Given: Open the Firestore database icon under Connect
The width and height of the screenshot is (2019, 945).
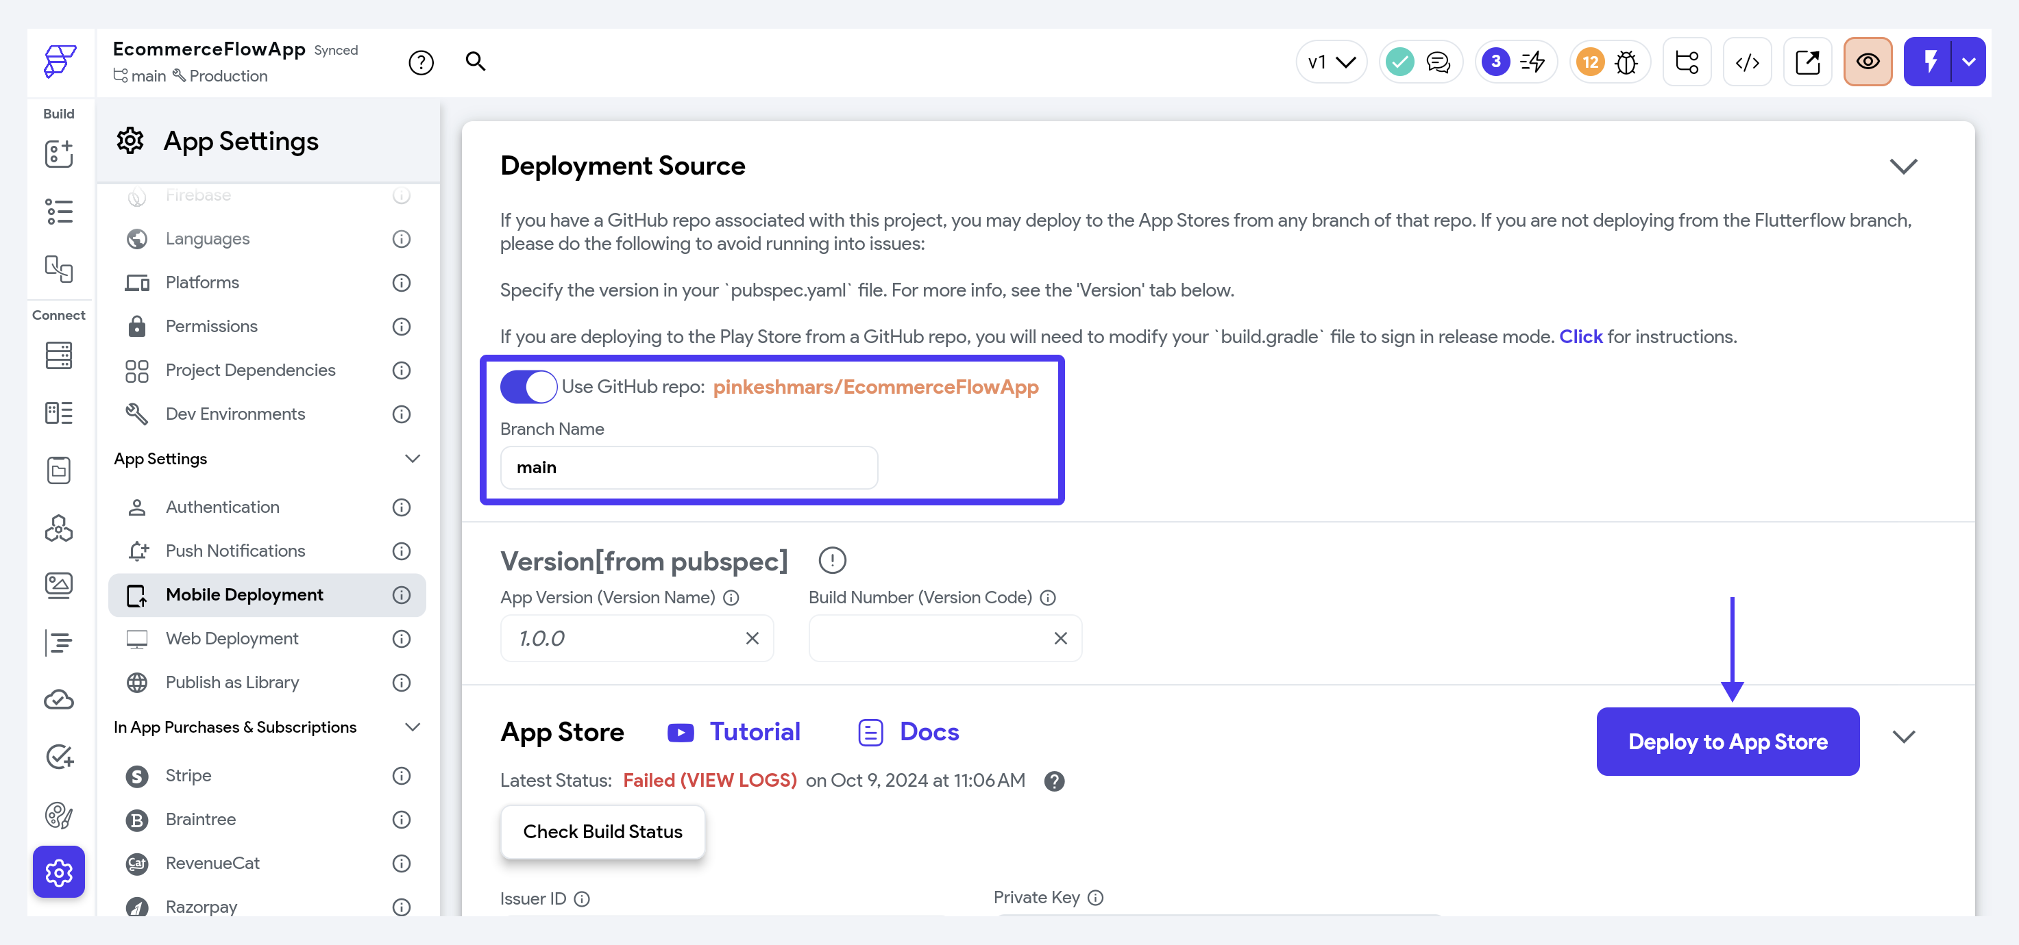Looking at the screenshot, I should click(x=59, y=355).
